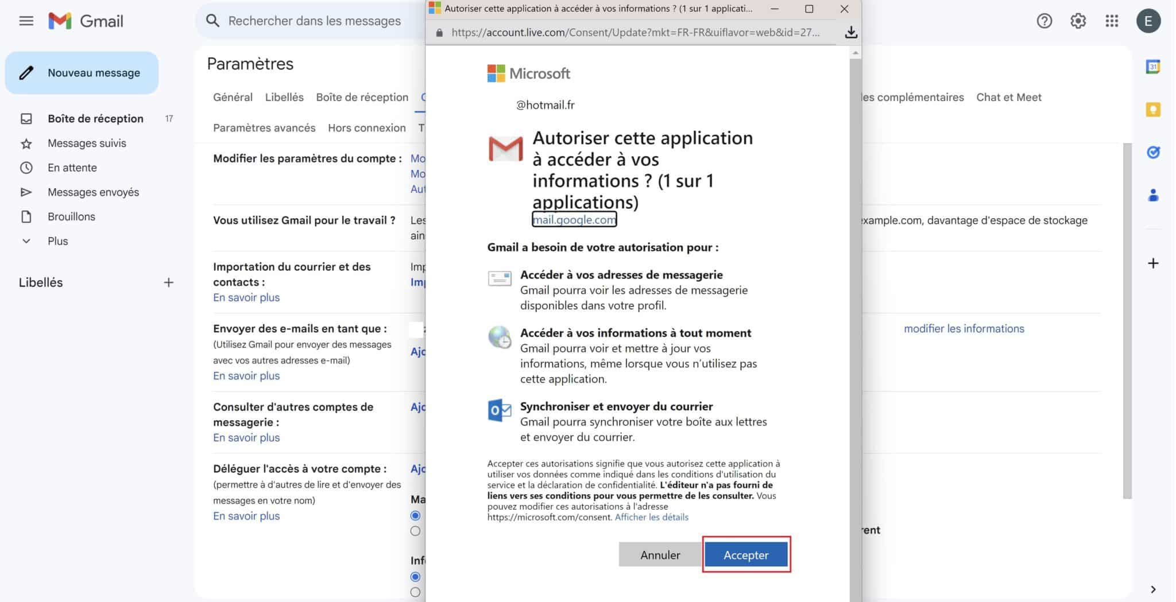Click the Gmail search messages field

pos(315,21)
